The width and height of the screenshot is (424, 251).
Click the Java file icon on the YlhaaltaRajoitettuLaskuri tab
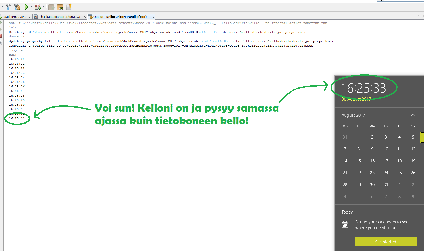pyautogui.click(x=36, y=17)
